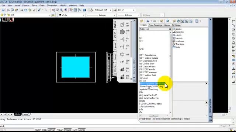Open the Format menu
The width and height of the screenshot is (236, 132).
tap(26, 5)
